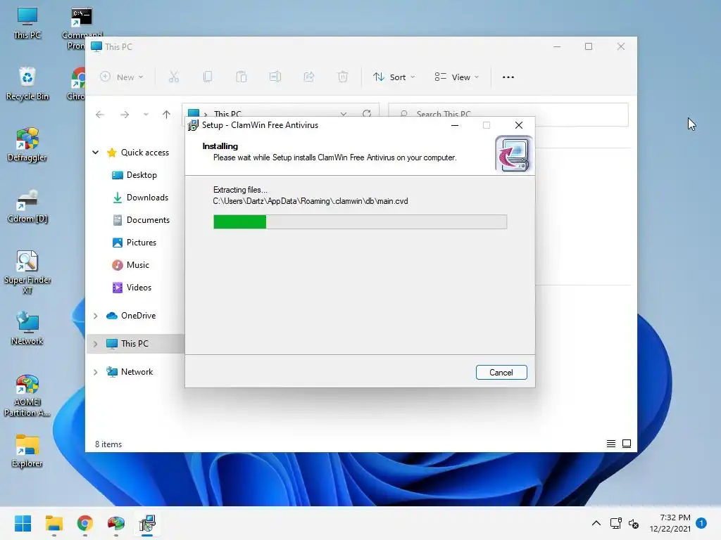Click the ClamWin Setup title bar icon

193,125
